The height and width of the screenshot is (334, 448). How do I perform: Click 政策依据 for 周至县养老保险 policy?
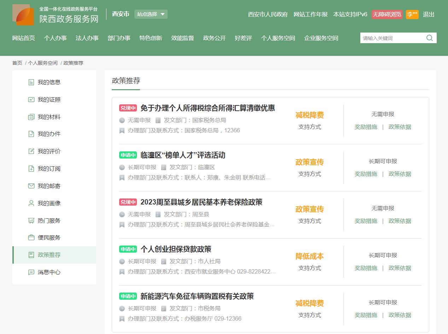[x=400, y=221]
